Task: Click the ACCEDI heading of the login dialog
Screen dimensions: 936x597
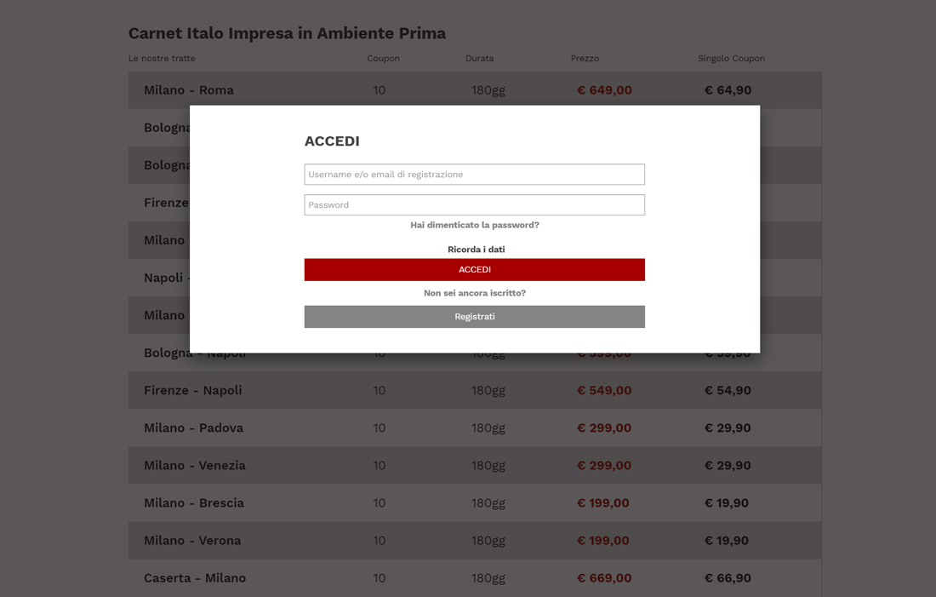Action: [332, 141]
